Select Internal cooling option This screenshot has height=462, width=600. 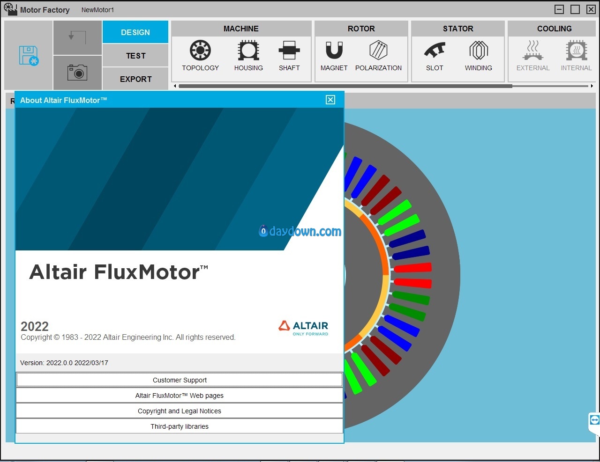click(576, 56)
